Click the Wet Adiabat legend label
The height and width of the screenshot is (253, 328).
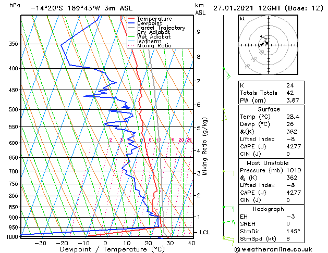coord(154,37)
